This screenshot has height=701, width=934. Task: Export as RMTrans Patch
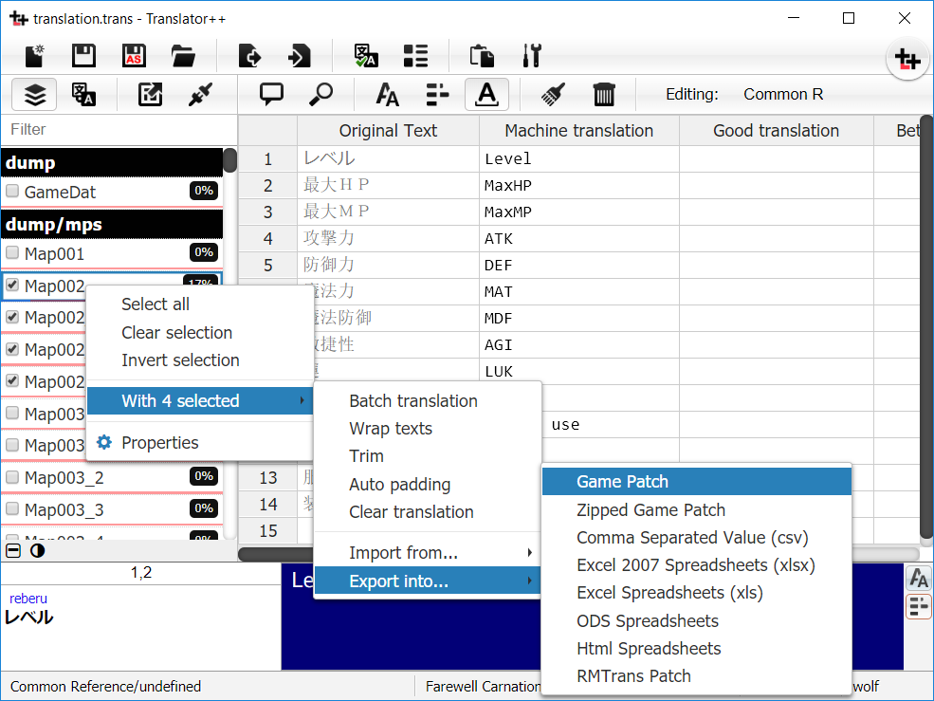pyautogui.click(x=696, y=676)
